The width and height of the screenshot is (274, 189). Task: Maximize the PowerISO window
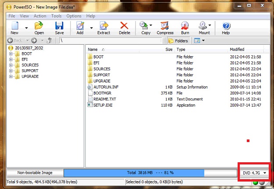(249, 6)
